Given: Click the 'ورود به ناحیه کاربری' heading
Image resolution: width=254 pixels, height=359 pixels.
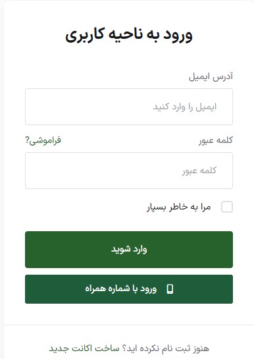Looking at the screenshot, I should [129, 35].
